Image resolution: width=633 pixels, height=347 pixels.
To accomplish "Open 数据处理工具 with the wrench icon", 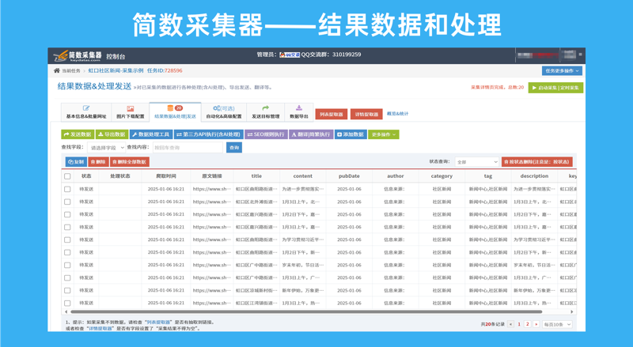I will point(151,134).
